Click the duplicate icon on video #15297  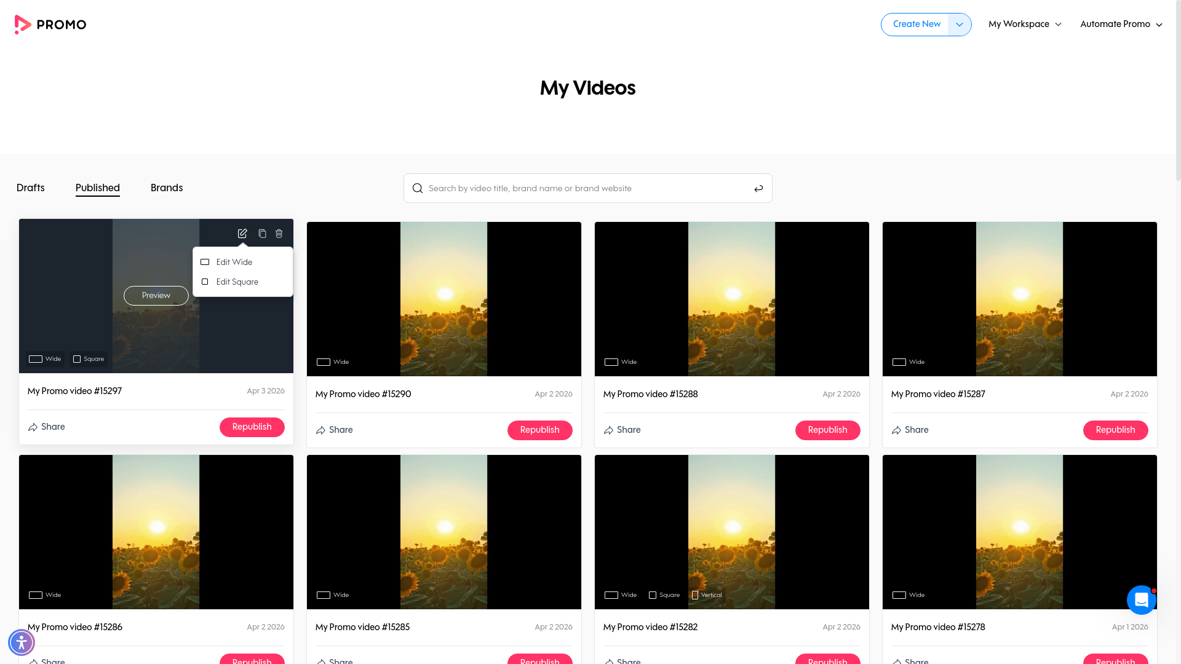262,234
